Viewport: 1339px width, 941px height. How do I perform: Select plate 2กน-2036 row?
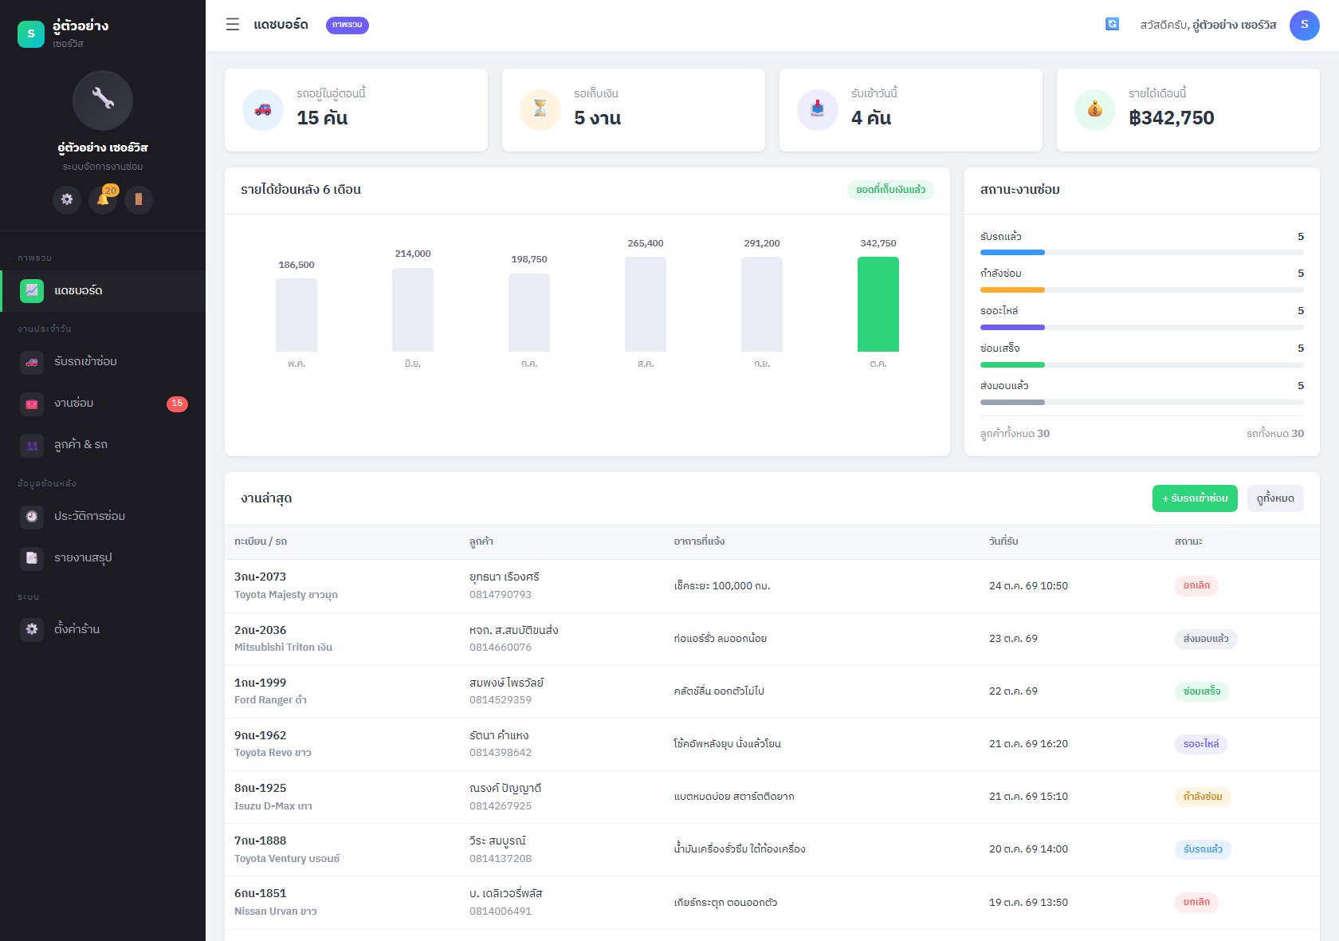772,639
